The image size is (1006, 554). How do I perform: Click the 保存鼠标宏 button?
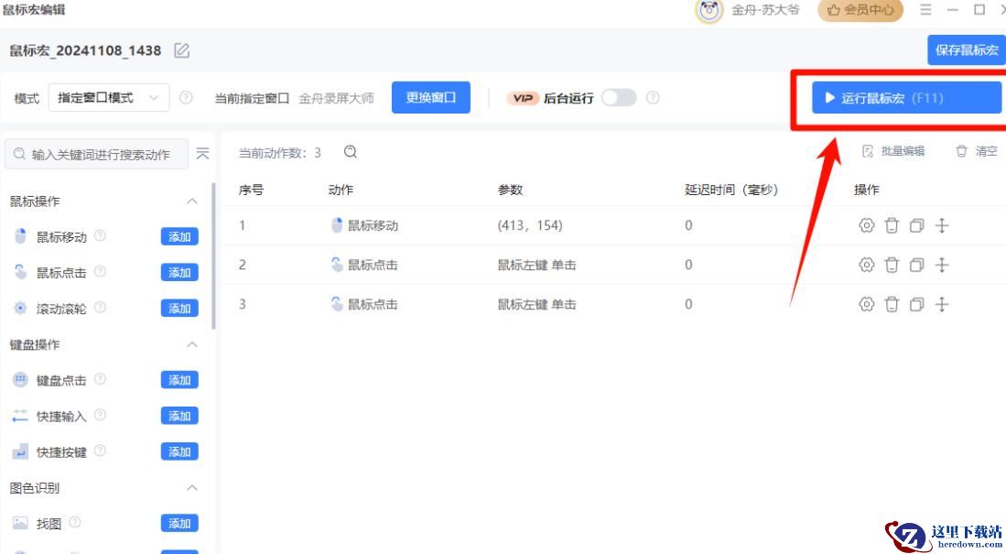tap(966, 50)
